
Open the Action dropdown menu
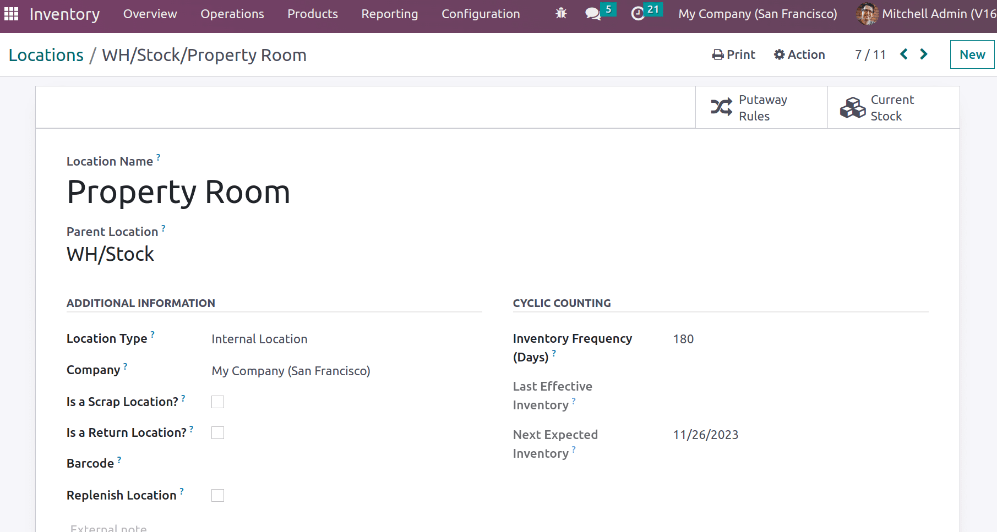(x=799, y=54)
